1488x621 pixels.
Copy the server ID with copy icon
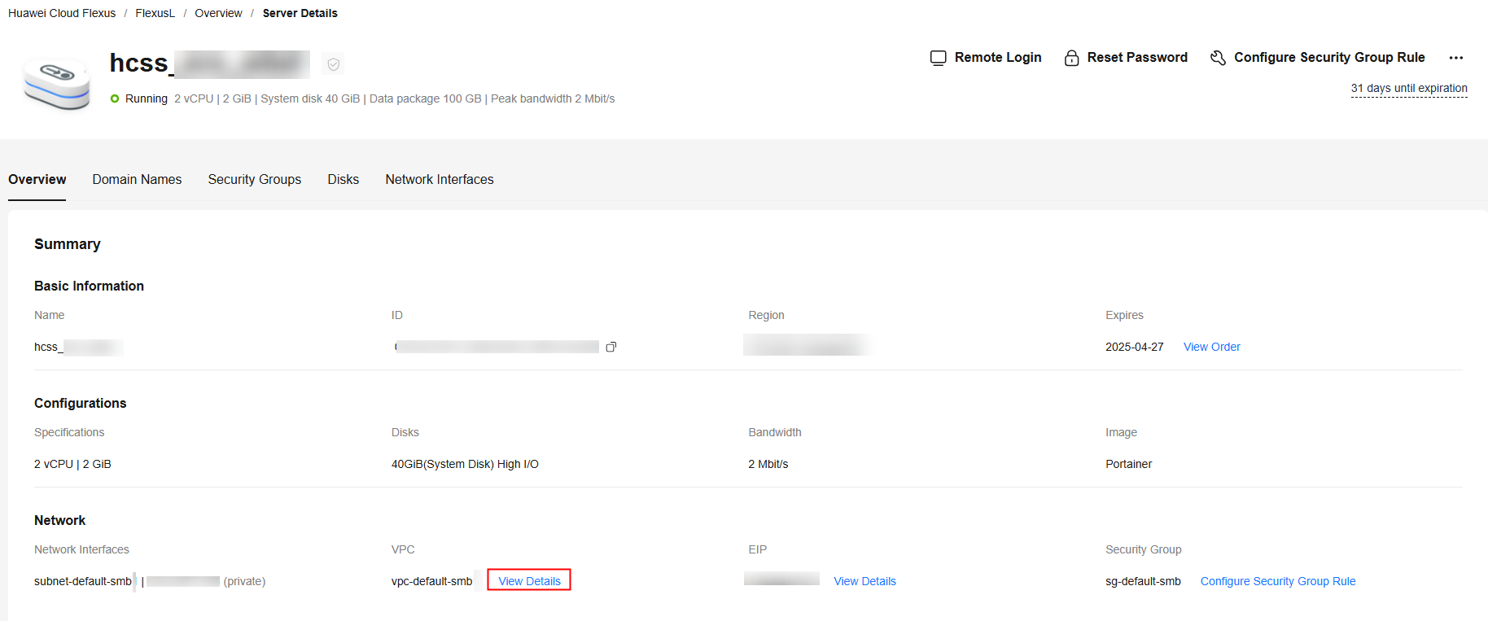(611, 347)
